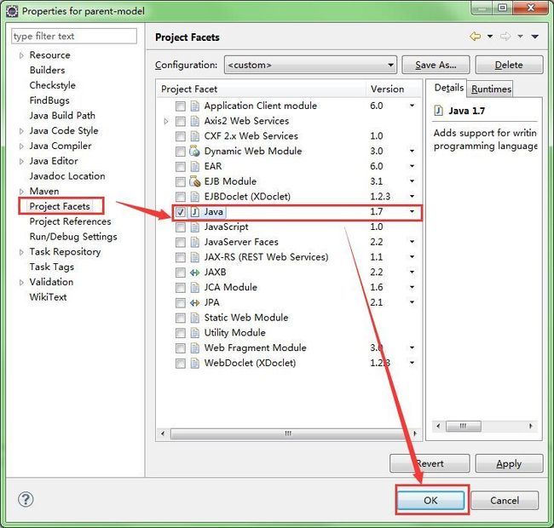Expand the Java Compiler tree node

pos(21,146)
